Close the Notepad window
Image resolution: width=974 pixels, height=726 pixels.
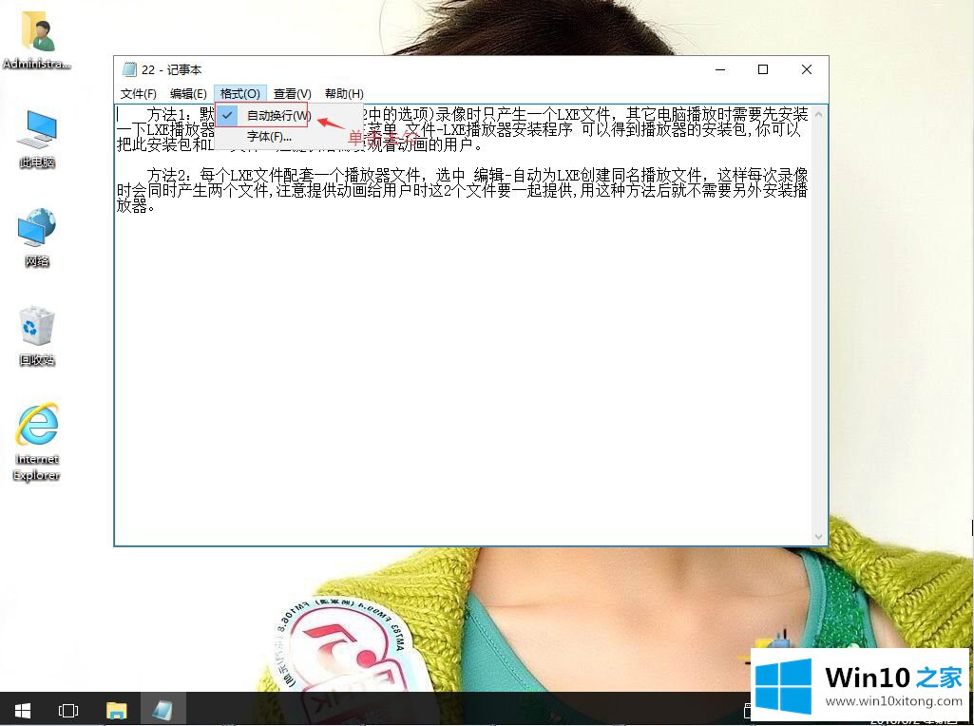pyautogui.click(x=807, y=69)
